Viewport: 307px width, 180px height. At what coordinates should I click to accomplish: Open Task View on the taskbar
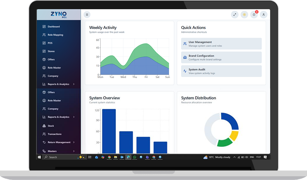point(90,157)
